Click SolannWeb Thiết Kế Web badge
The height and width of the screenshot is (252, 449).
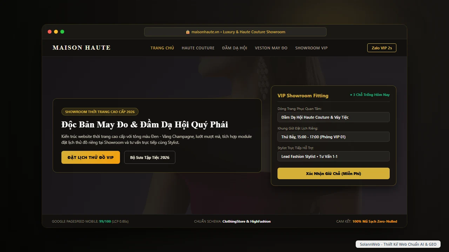click(398, 244)
